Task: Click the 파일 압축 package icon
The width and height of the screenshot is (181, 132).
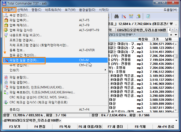Action: [x=6, y=20]
